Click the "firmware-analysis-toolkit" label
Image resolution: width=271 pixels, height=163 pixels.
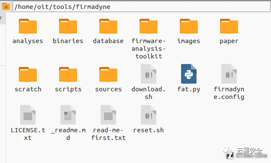(149, 49)
